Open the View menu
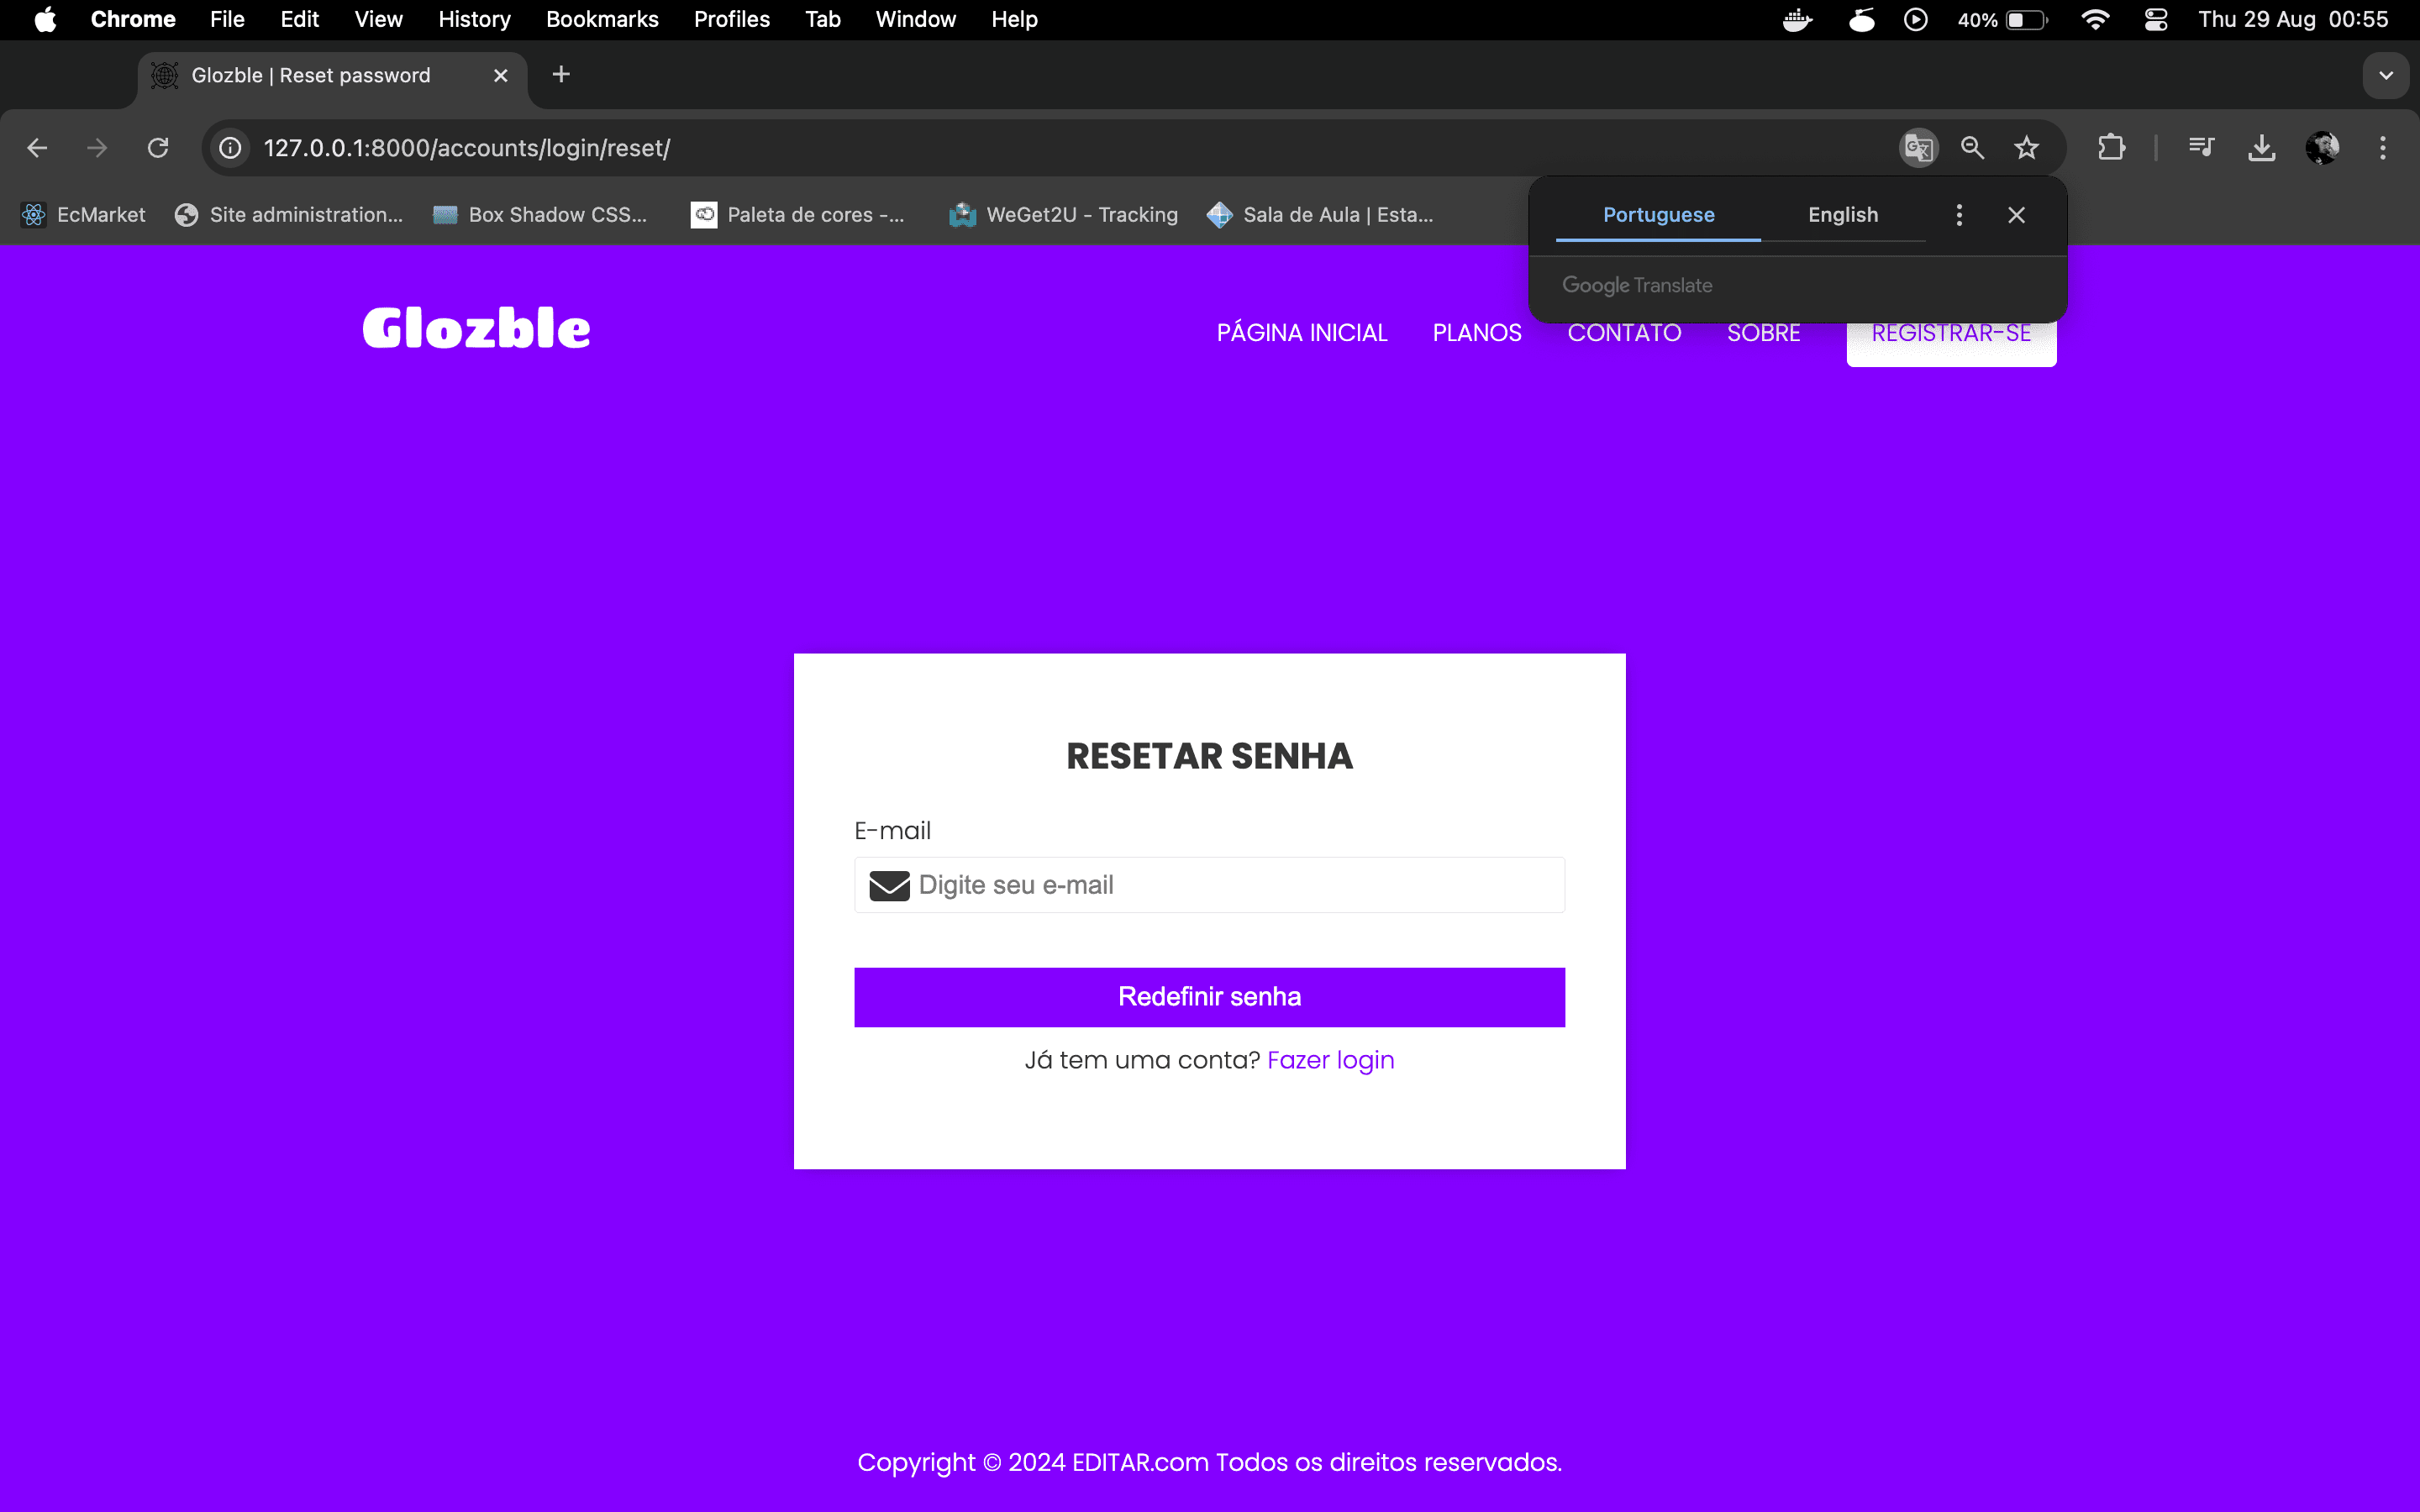 (378, 20)
